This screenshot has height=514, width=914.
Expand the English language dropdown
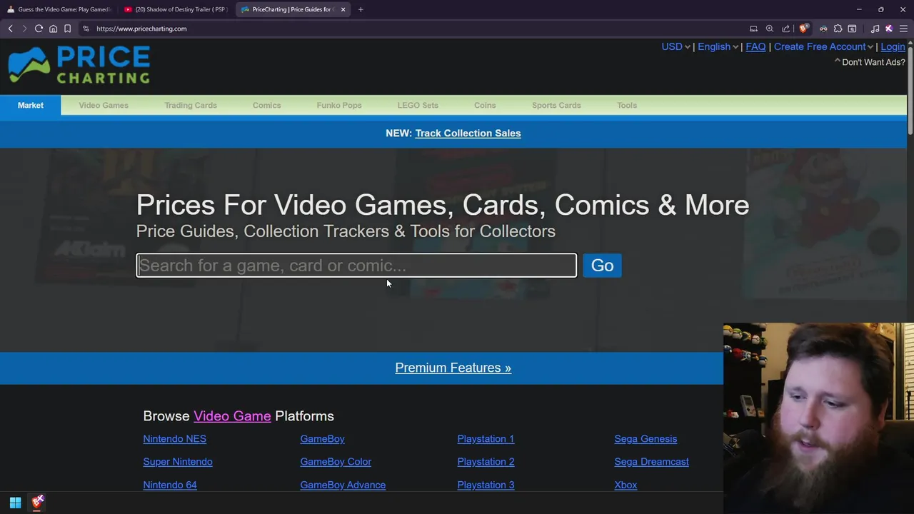coord(718,46)
